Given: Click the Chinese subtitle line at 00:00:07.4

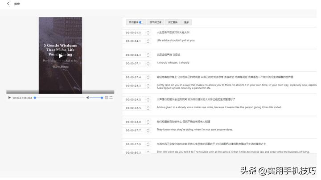Looking at the screenshot, I should coord(225,77).
